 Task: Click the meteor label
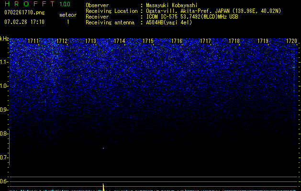click(x=68, y=15)
